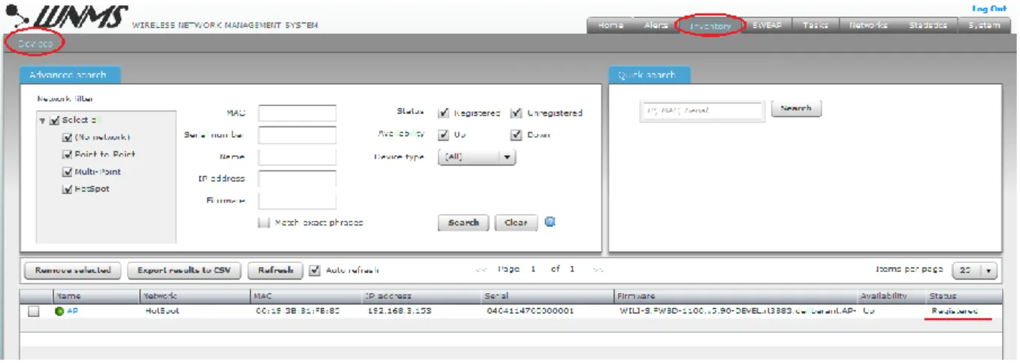Sort by the Serial column header
This screenshot has width=1020, height=363.
click(x=548, y=296)
